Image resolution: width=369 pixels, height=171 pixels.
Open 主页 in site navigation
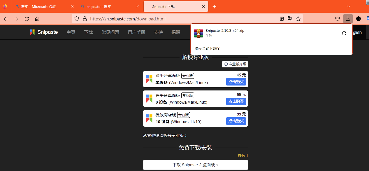pyautogui.click(x=71, y=32)
